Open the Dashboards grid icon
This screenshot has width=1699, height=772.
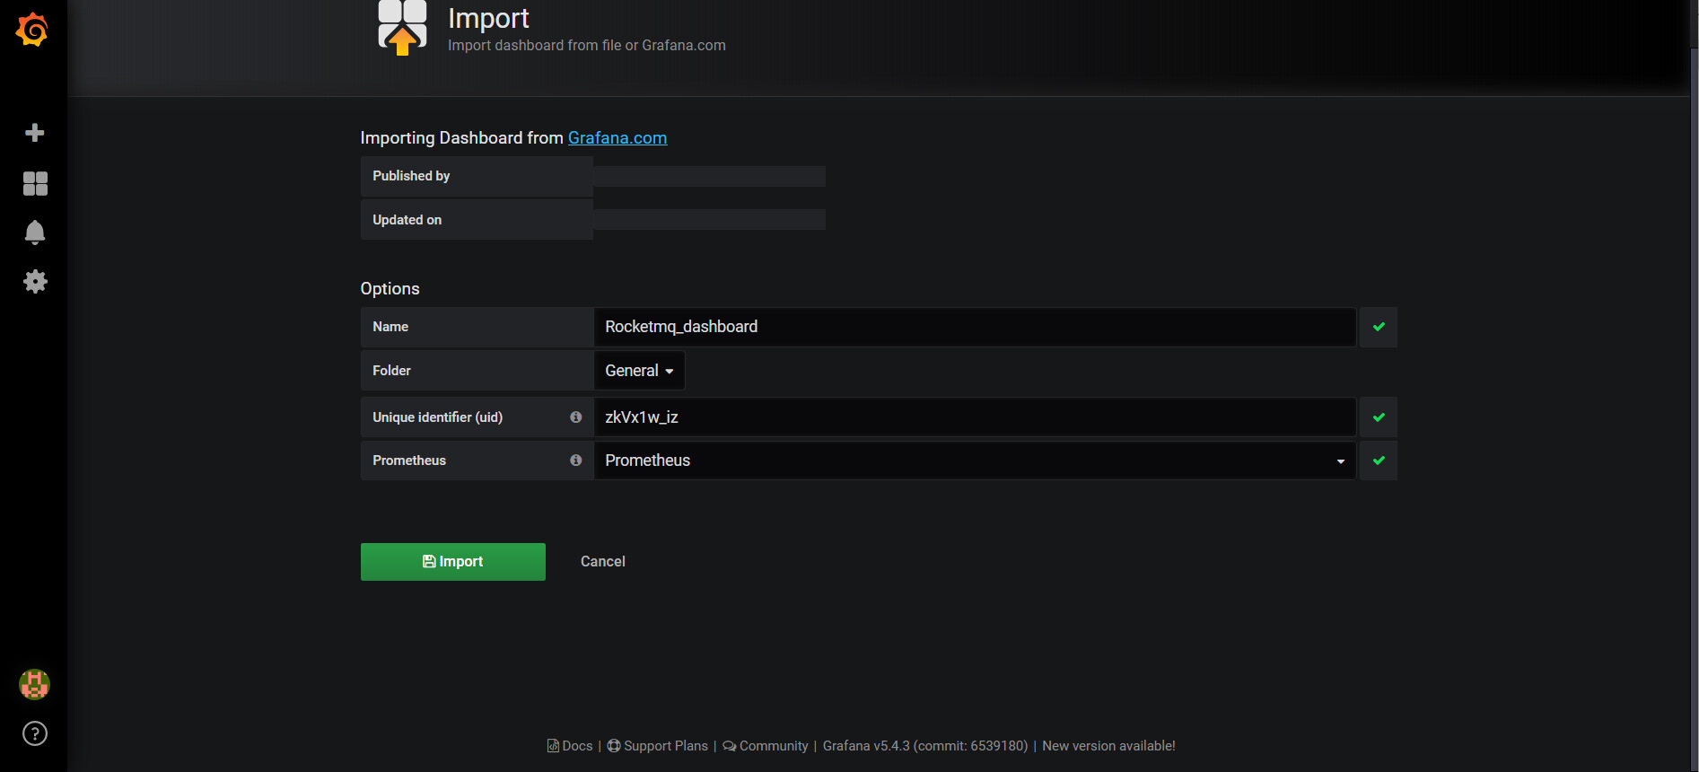click(35, 183)
